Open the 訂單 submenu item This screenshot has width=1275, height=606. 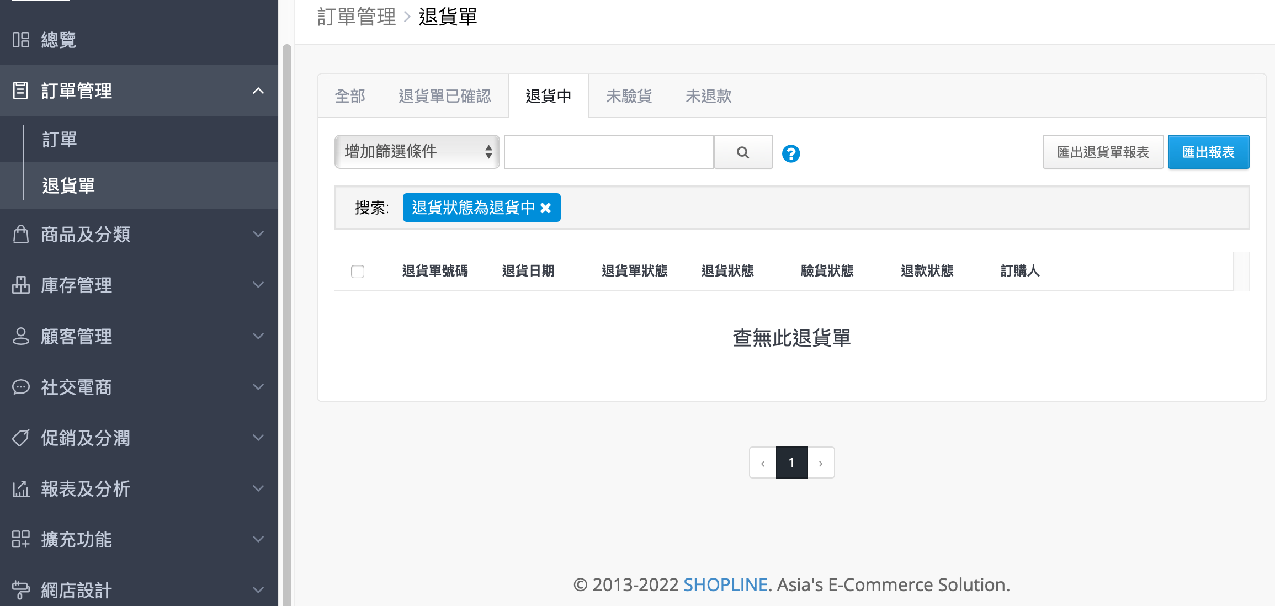point(139,139)
